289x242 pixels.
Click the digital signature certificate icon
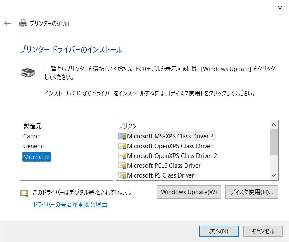coord(24,193)
